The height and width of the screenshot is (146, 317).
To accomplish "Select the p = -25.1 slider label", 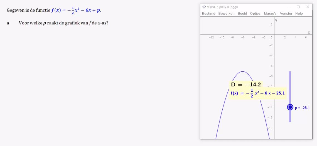I will 302,108.
